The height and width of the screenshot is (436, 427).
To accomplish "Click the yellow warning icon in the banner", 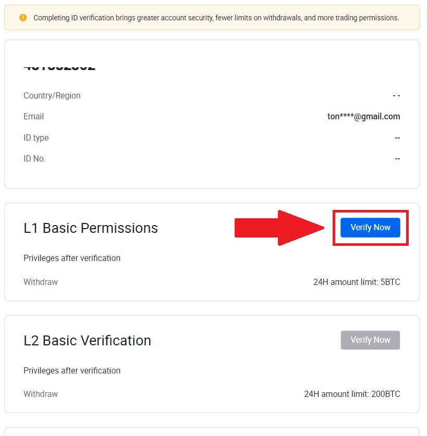I will tap(23, 17).
